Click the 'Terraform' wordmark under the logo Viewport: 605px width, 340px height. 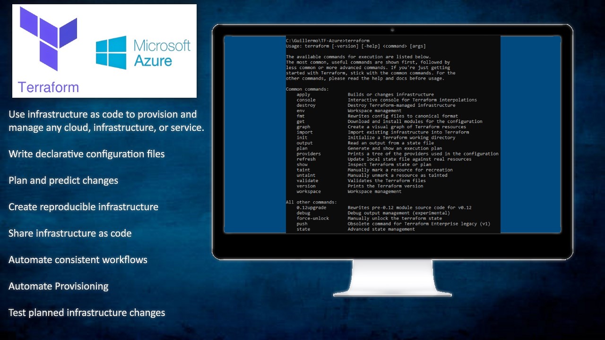click(48, 87)
